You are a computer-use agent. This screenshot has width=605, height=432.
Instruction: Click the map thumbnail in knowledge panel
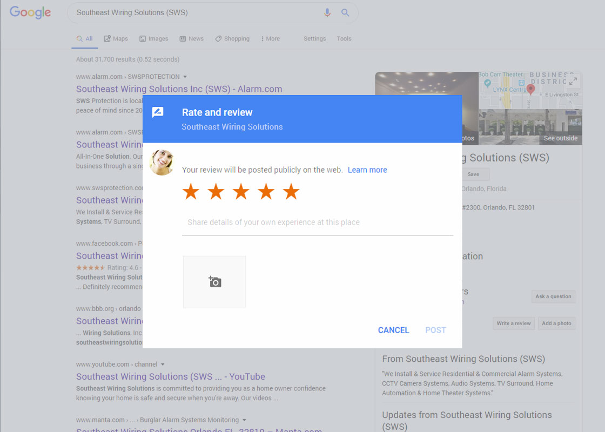pyautogui.click(x=530, y=90)
